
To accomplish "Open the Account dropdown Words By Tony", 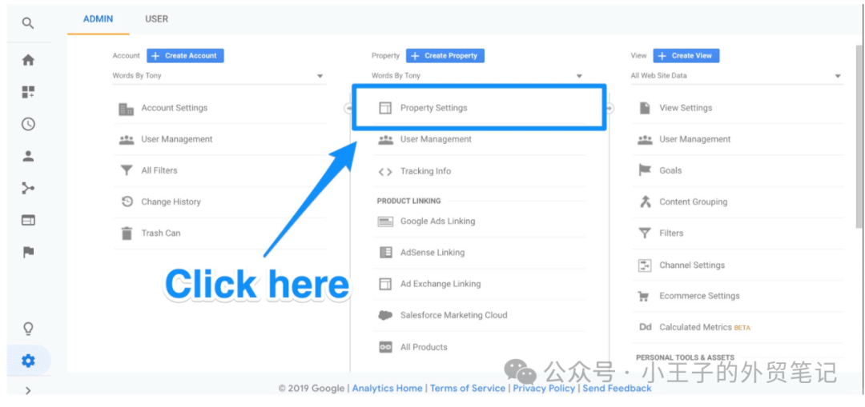I will [219, 76].
